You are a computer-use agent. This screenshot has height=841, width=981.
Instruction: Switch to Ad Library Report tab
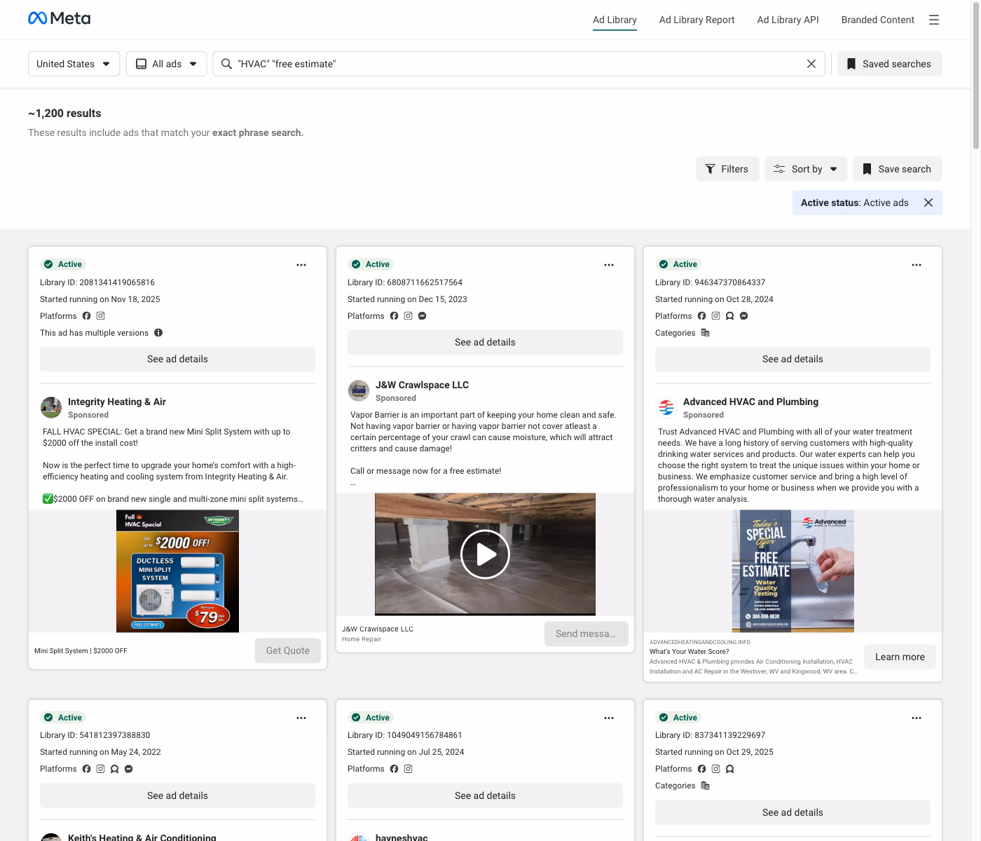pyautogui.click(x=697, y=20)
